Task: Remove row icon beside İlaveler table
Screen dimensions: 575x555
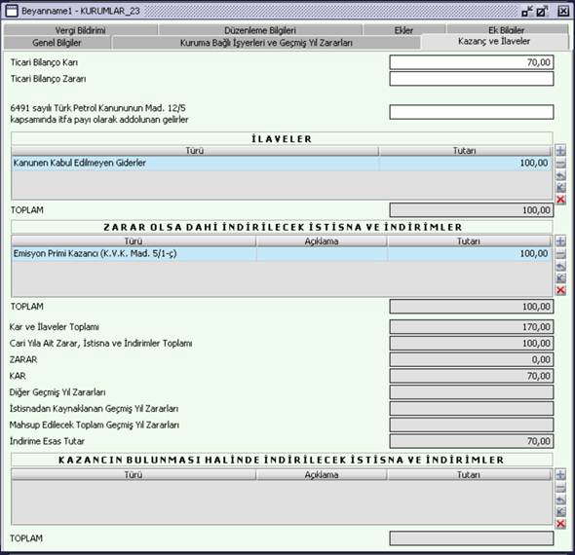Action: click(560, 164)
